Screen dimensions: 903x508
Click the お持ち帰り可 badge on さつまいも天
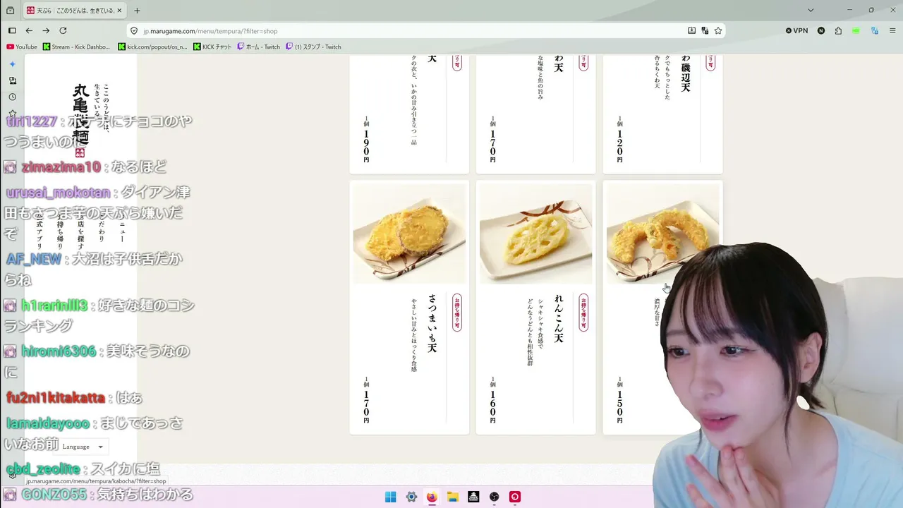(x=457, y=313)
